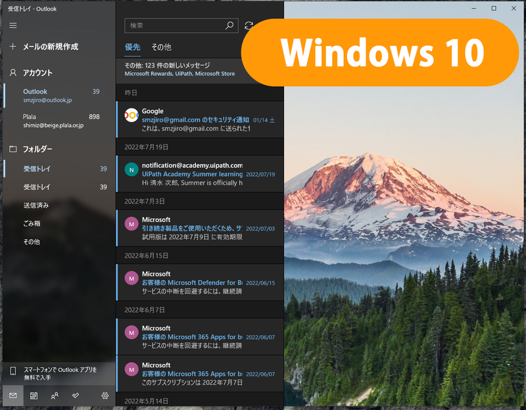Viewport: 526px width, 410px height.
Task: Click the Google sender avatar
Action: 131,116
